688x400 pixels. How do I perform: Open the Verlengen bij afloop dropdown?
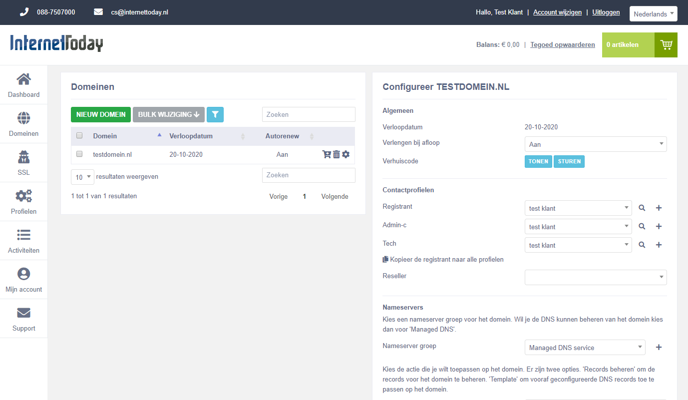click(596, 144)
